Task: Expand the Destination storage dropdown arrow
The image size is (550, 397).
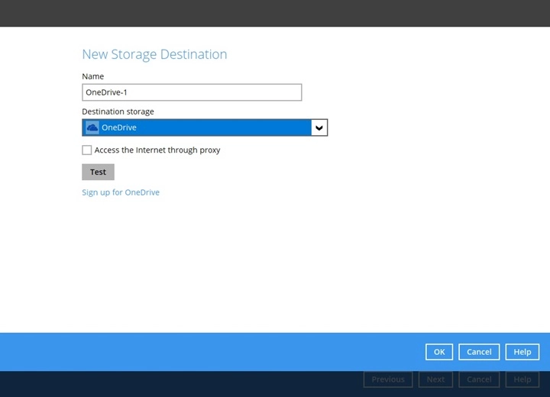Action: [319, 127]
